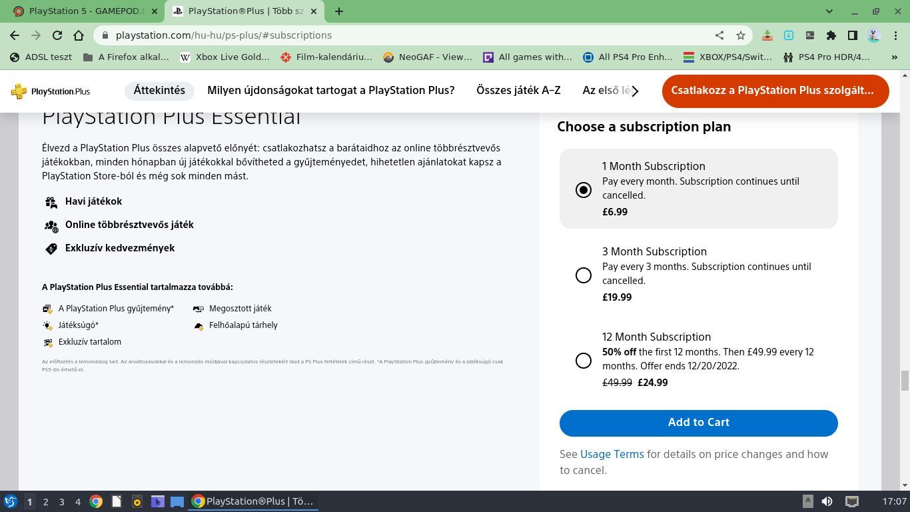Reload the PlayStation Plus page
Image resolution: width=910 pixels, height=512 pixels.
[57, 35]
